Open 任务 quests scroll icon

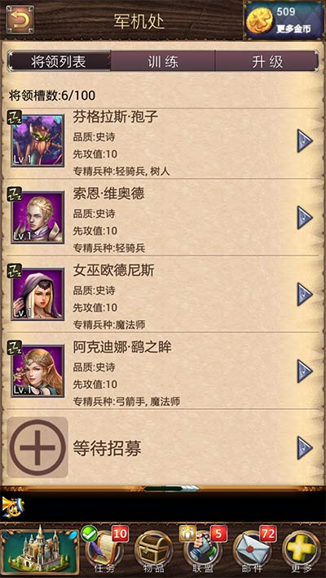tap(105, 551)
